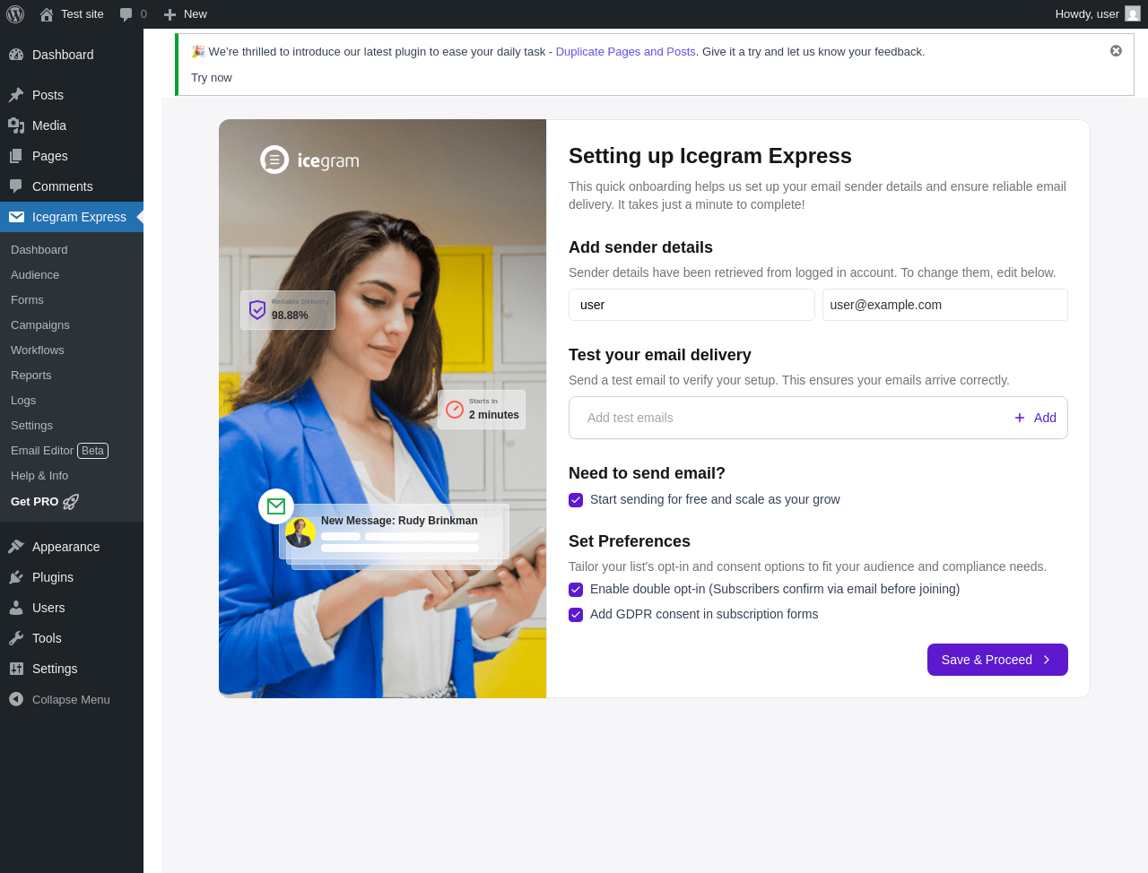Click the Icegram Express envelope icon
The width and height of the screenshot is (1148, 873).
(16, 217)
